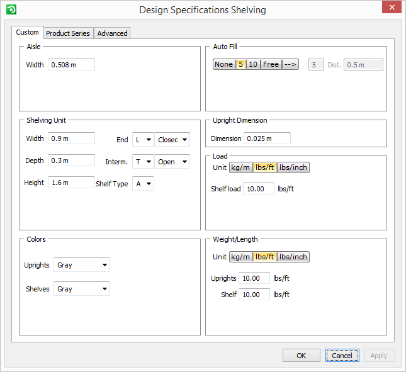Click the Cancel button
Image resolution: width=406 pixels, height=372 pixels.
click(342, 356)
